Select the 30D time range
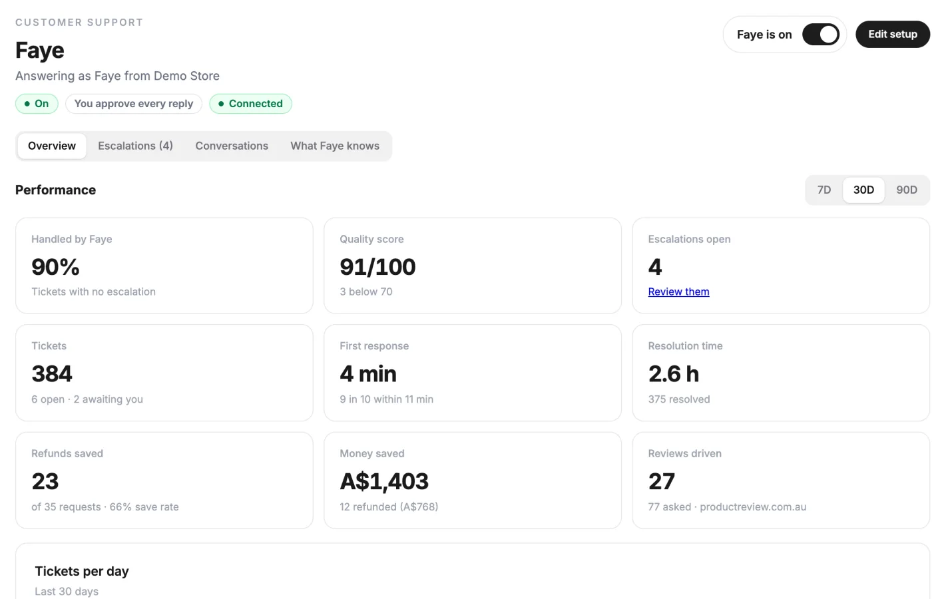 863,190
